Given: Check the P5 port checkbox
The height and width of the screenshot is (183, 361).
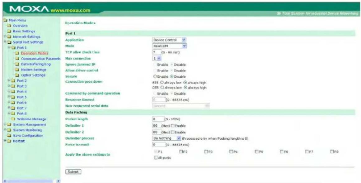Looking at the screenshot, I should click(x=256, y=152).
